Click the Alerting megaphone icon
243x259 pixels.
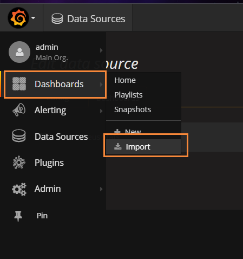click(19, 109)
